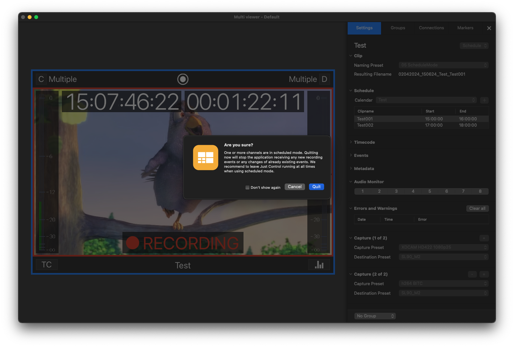The height and width of the screenshot is (347, 514).
Task: Collapse the Schedule section
Action: [351, 91]
